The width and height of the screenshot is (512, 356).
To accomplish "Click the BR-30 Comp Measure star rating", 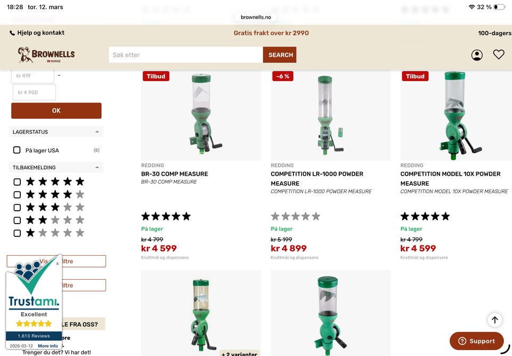I will (x=166, y=216).
